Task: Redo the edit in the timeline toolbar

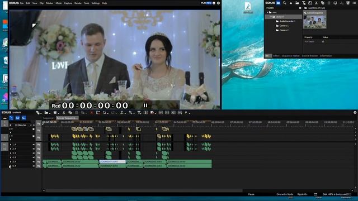Action: click(x=113, y=113)
